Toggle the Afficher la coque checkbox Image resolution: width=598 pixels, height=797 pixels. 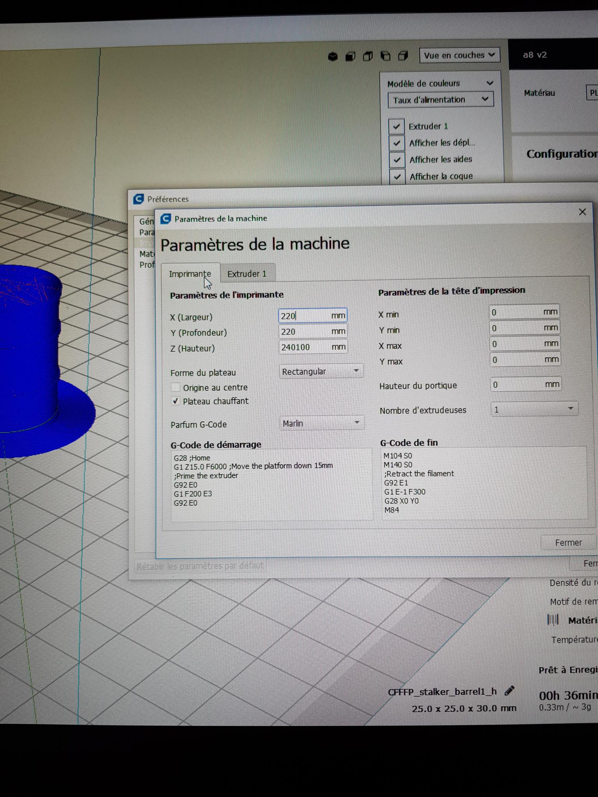[397, 177]
